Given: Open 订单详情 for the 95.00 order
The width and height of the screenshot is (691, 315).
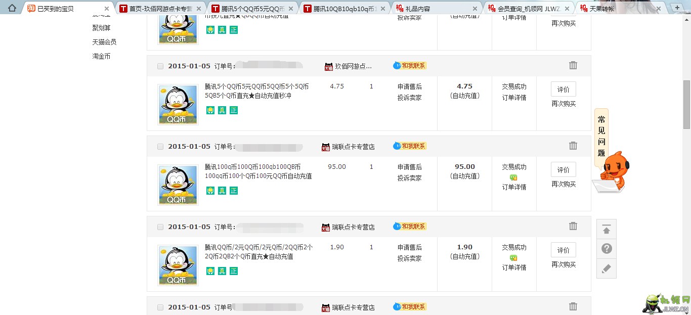Looking at the screenshot, I should [514, 187].
